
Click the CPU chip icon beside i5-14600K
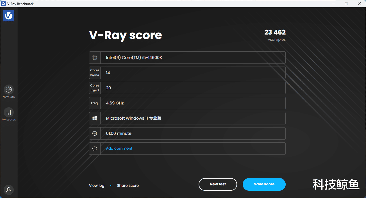point(95,58)
